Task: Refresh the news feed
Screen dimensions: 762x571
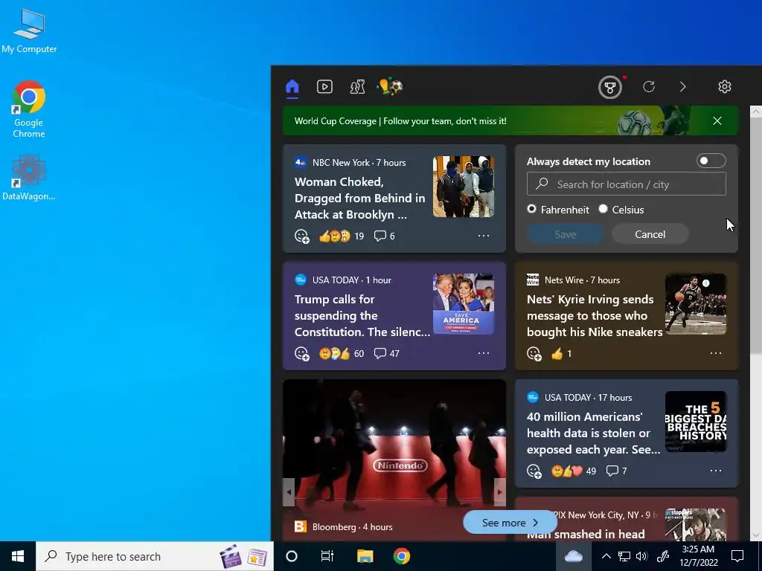Action: point(649,87)
